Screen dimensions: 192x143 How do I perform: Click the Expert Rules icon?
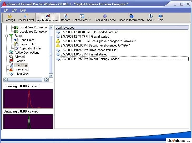point(16,44)
